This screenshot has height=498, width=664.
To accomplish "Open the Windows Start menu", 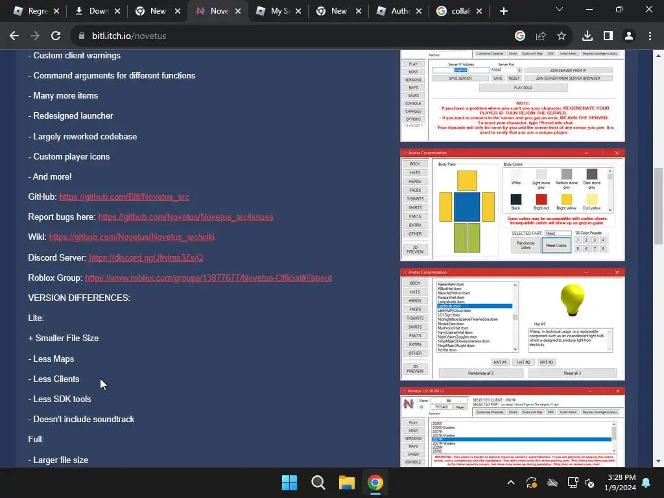I will click(290, 482).
